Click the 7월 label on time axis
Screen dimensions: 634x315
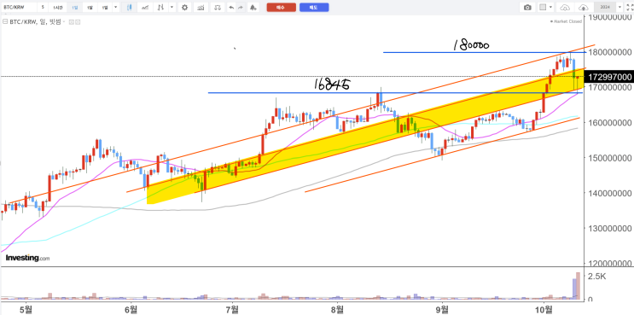[x=232, y=309]
